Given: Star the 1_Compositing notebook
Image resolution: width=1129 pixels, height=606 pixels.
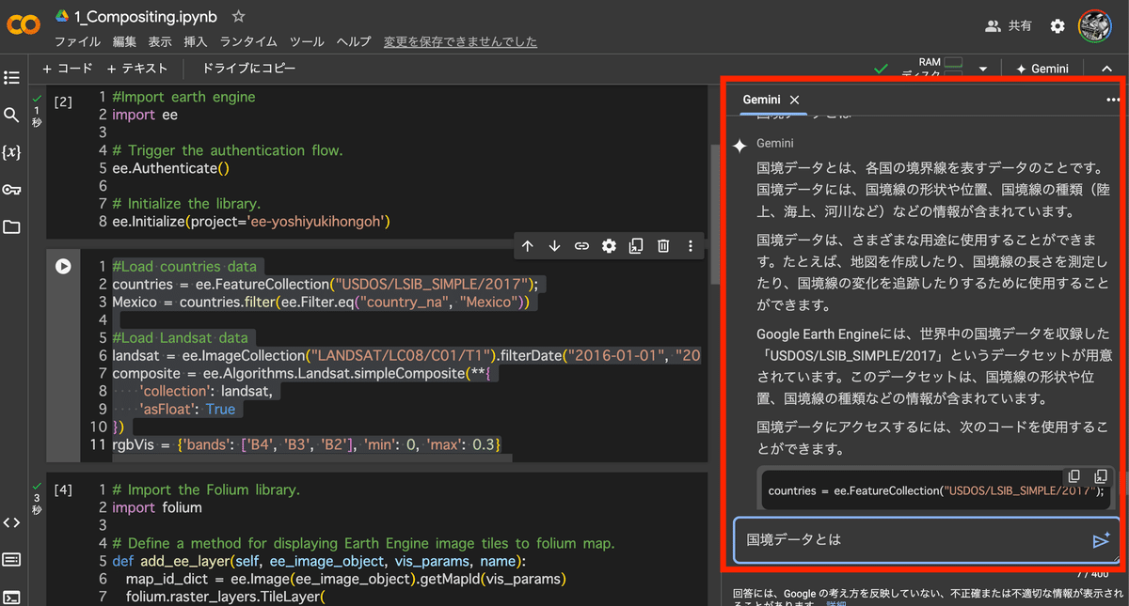Looking at the screenshot, I should (238, 16).
